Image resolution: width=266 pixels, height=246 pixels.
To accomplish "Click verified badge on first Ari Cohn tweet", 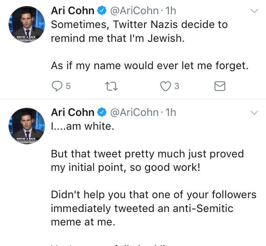I will pos(102,11).
